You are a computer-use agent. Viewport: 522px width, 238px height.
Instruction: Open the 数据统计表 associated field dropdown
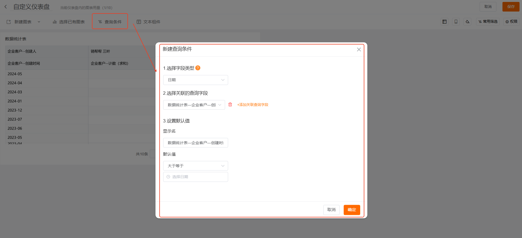pos(194,105)
